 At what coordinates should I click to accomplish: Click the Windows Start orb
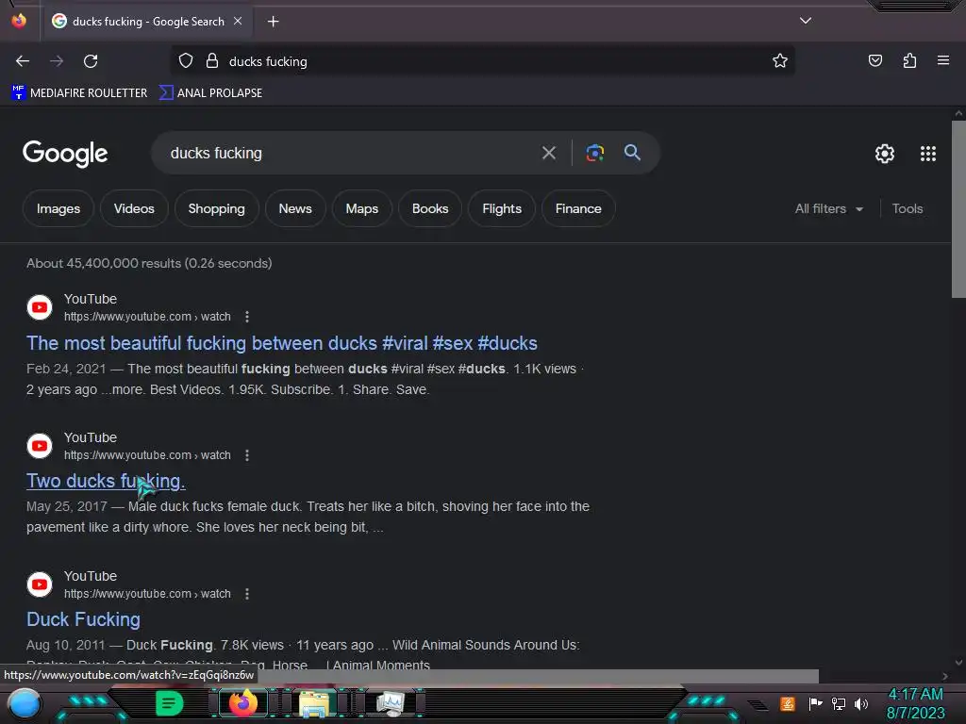pyautogui.click(x=25, y=703)
